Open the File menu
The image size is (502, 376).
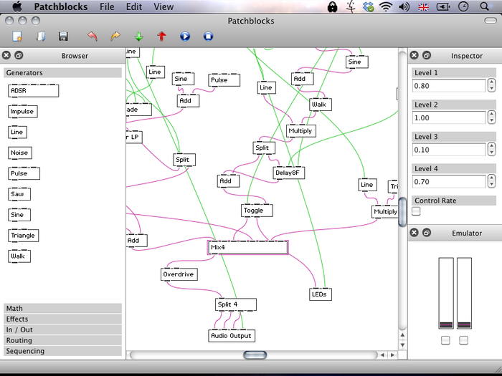pyautogui.click(x=107, y=6)
